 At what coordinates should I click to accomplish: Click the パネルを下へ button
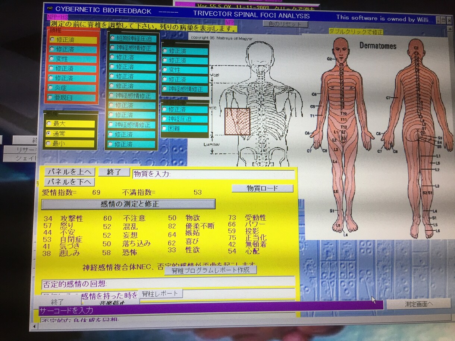(69, 182)
